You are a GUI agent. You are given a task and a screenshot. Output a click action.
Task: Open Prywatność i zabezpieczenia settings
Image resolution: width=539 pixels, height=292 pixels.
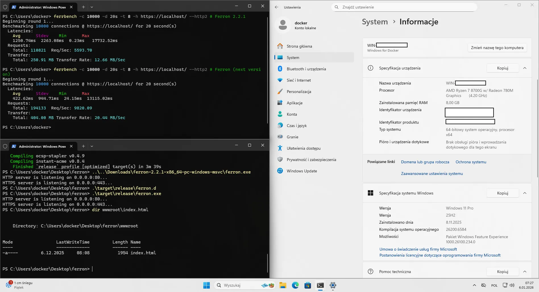point(311,159)
